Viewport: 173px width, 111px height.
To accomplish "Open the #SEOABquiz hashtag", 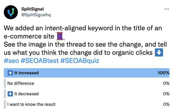I will (80, 61).
